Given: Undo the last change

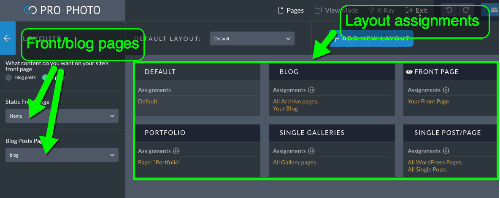Looking at the screenshot, I should point(449,10).
